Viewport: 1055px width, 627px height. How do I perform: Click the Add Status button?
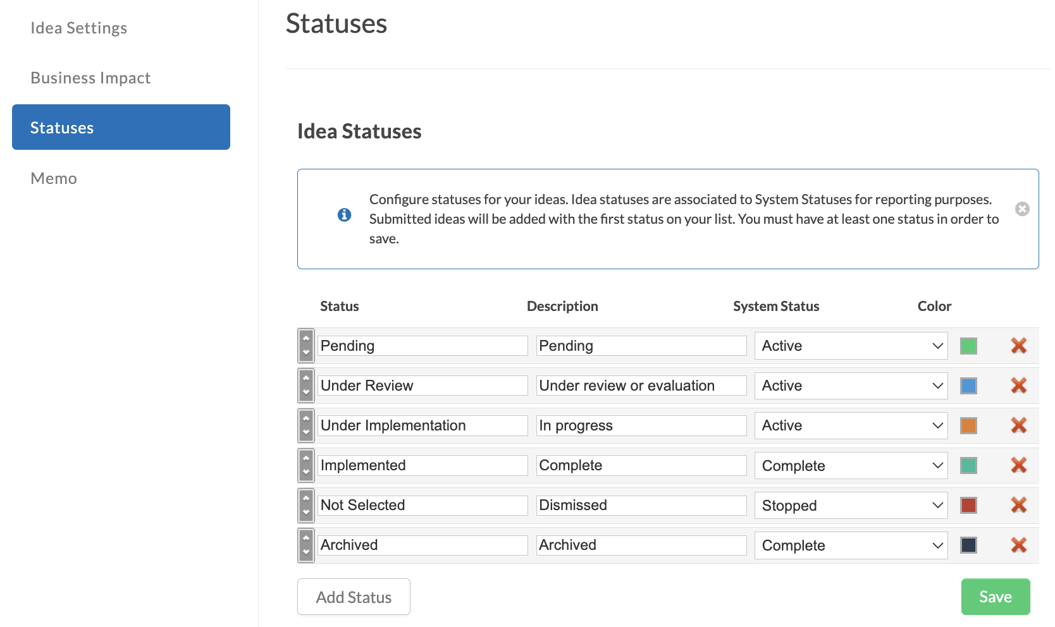point(354,597)
